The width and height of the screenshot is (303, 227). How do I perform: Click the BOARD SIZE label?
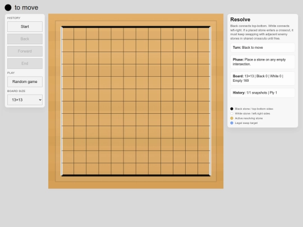click(x=16, y=91)
